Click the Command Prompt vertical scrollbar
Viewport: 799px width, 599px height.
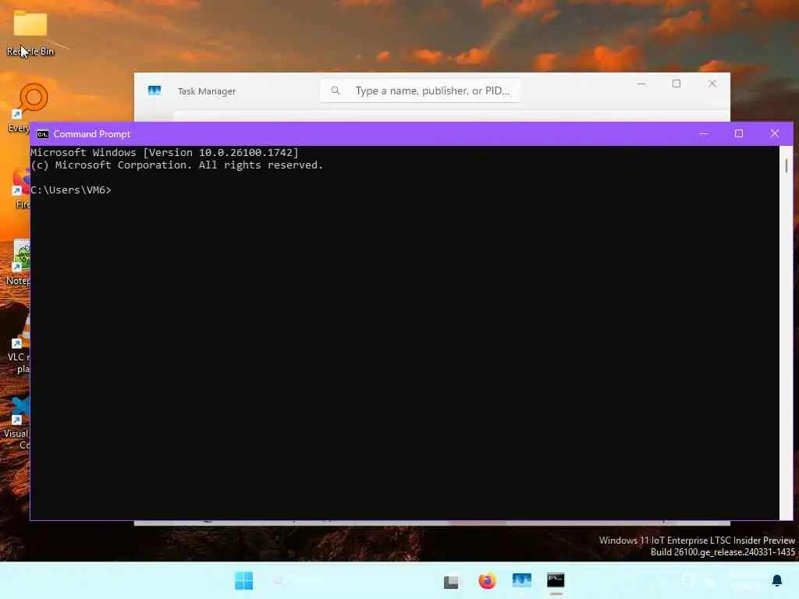click(x=787, y=332)
